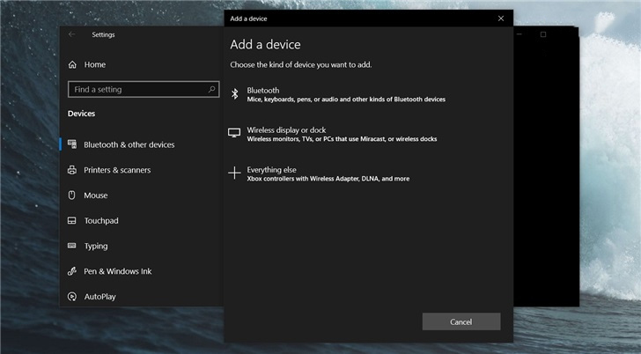Click the touchpad icon in the sidebar
This screenshot has height=354, width=641.
click(72, 220)
